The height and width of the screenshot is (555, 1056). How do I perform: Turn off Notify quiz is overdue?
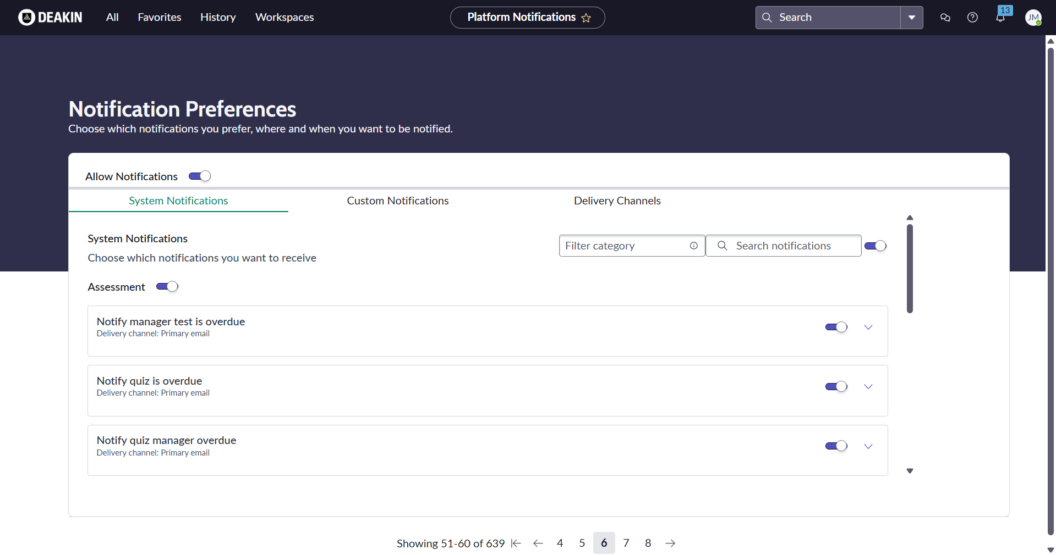pos(836,387)
